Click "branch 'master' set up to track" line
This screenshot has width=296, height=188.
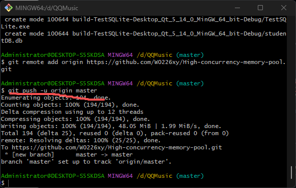[86, 162]
